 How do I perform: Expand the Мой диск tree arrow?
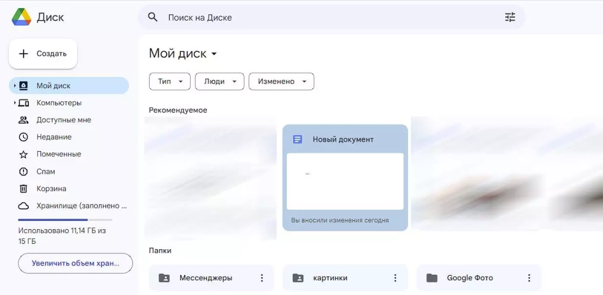click(x=15, y=86)
